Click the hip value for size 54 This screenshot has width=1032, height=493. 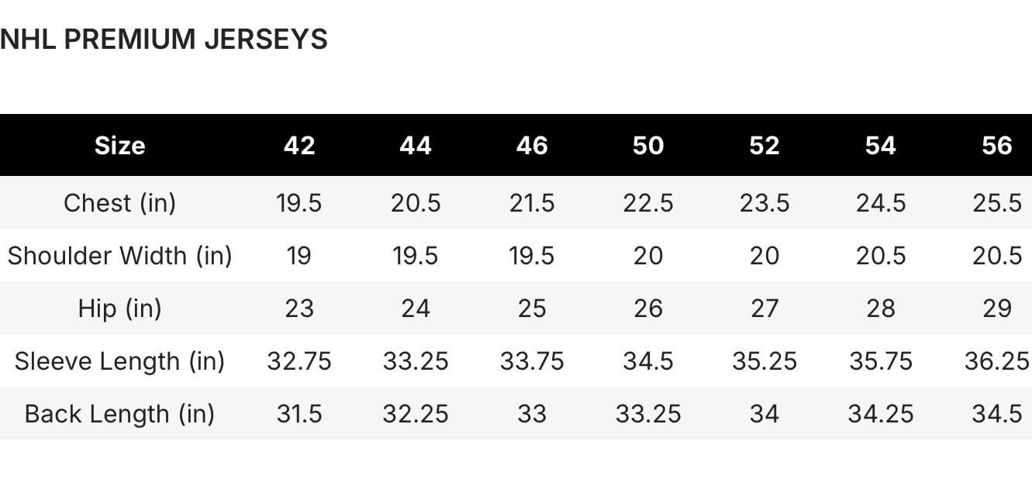881,309
